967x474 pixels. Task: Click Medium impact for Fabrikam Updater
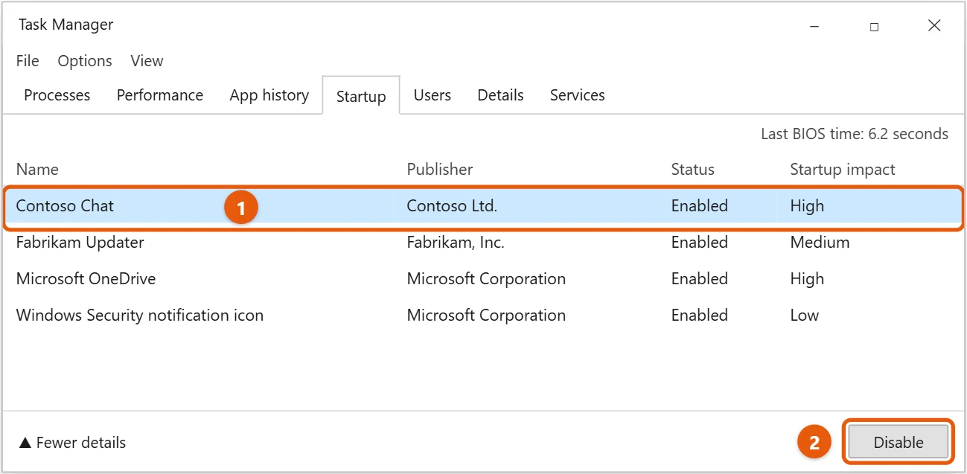[820, 243]
